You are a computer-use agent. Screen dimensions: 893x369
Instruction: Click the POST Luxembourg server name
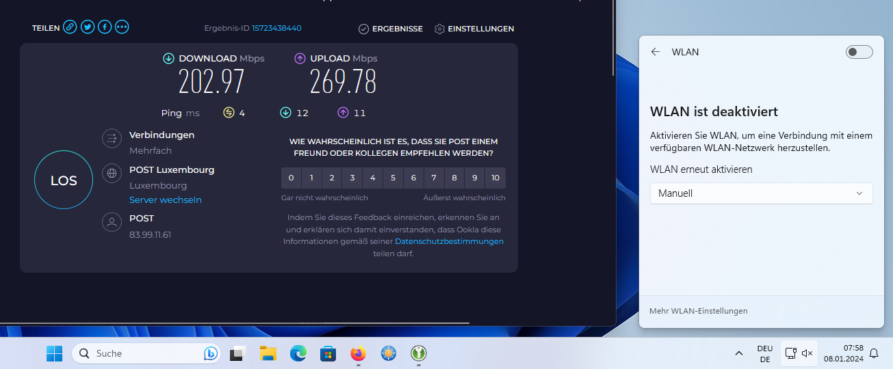click(172, 169)
